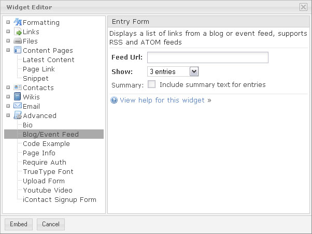Click the Email envelope icon
312x234 pixels.
click(x=17, y=106)
